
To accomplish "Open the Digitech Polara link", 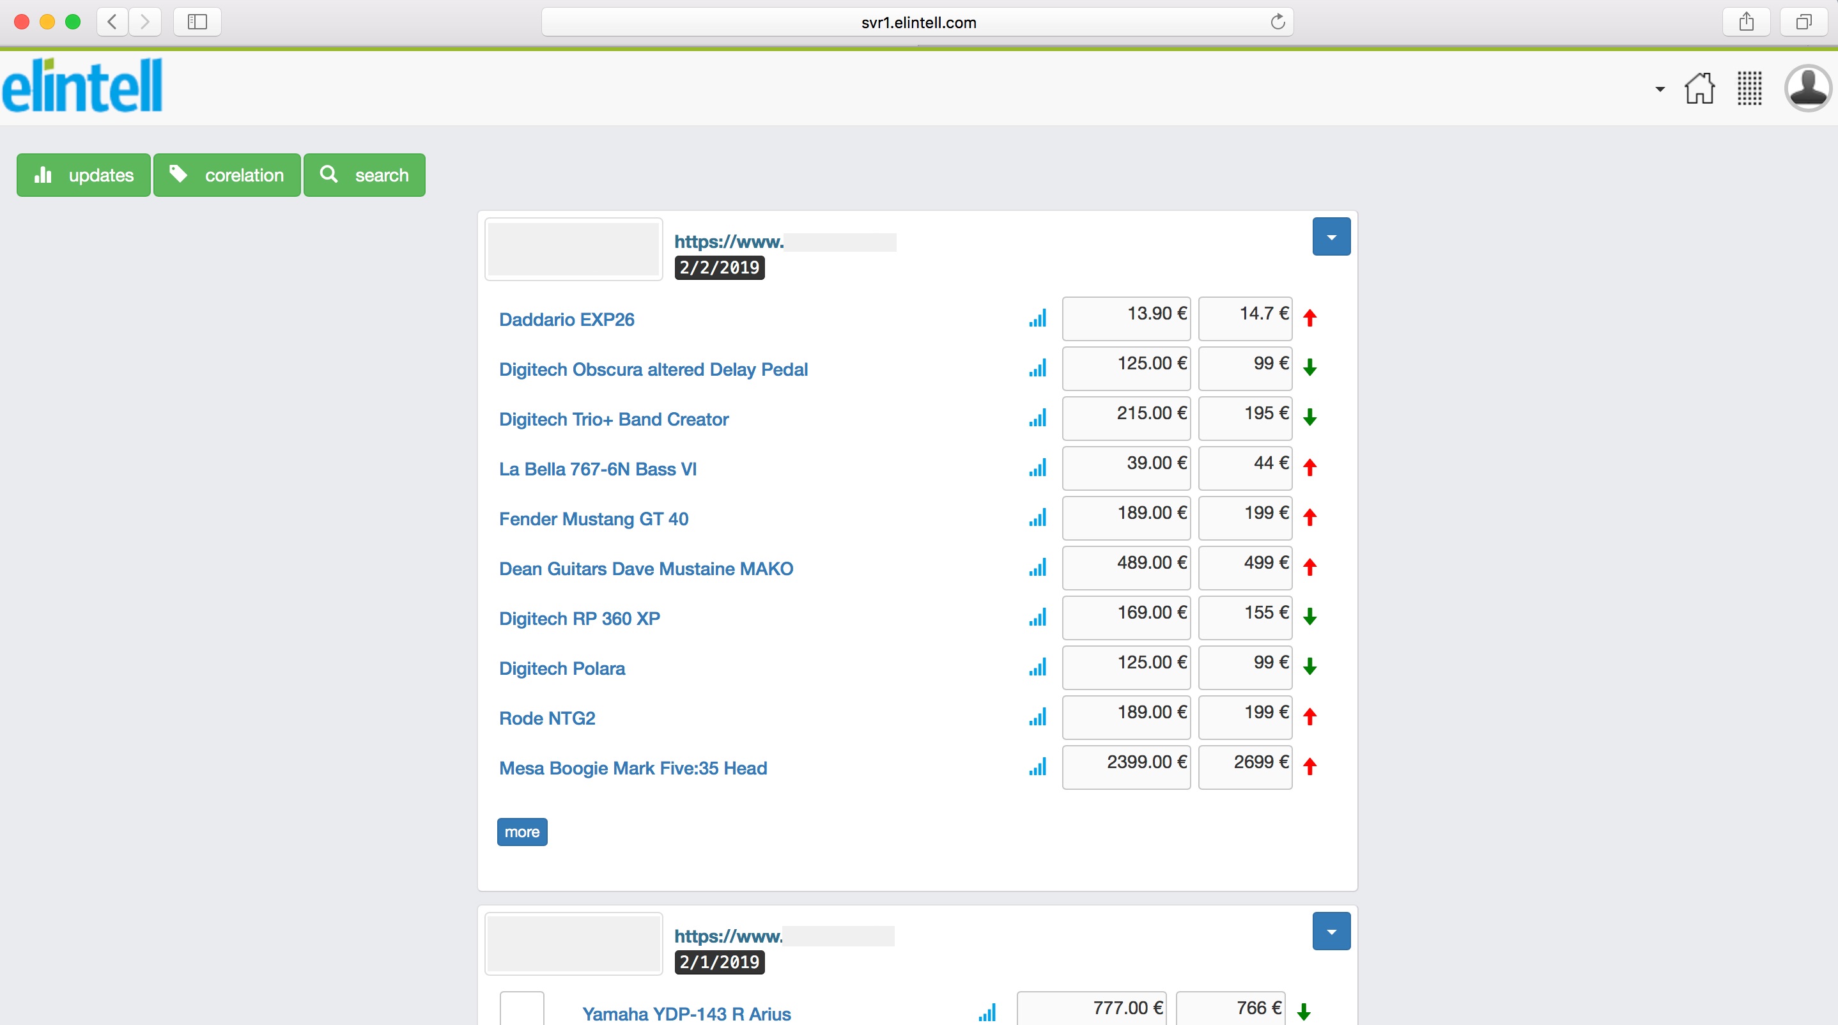I will point(562,669).
